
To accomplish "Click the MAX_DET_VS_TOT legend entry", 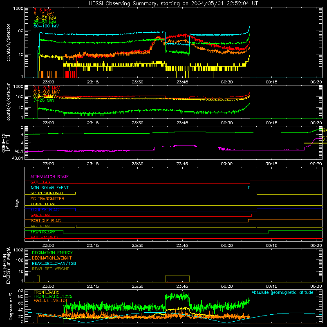I will (x=51, y=300).
